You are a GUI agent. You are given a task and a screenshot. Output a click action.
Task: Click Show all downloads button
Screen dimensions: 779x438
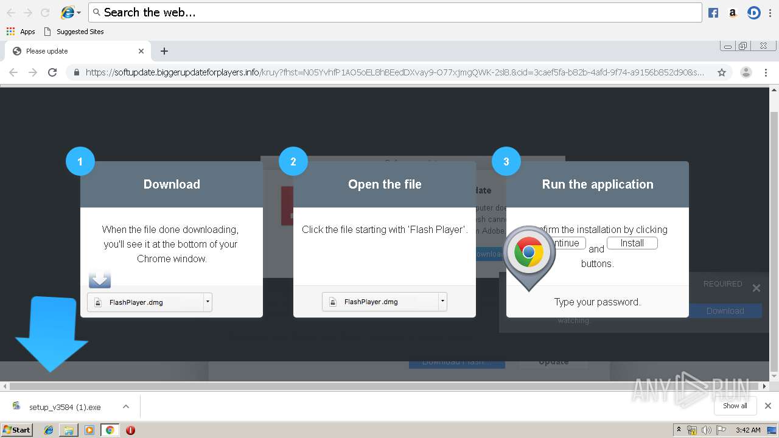pos(735,406)
